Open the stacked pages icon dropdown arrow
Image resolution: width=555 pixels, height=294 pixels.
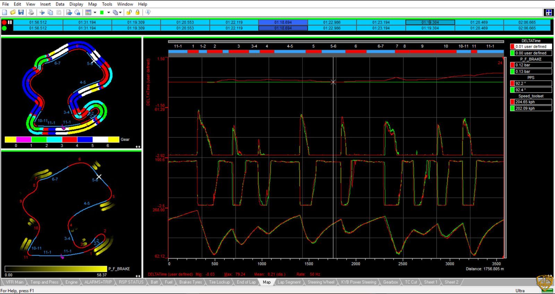point(120,12)
